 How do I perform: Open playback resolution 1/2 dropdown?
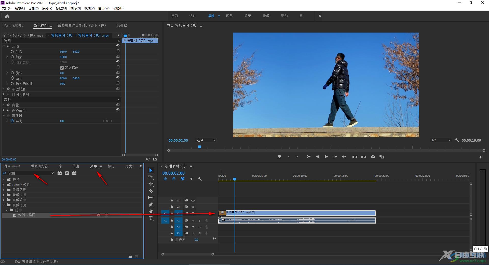(x=441, y=140)
